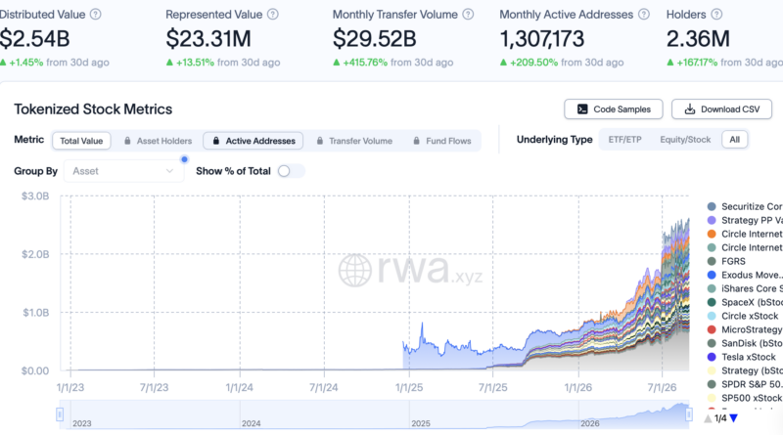Toggle Securitize Cor series in legend
This screenshot has width=783, height=435.
[744, 206]
